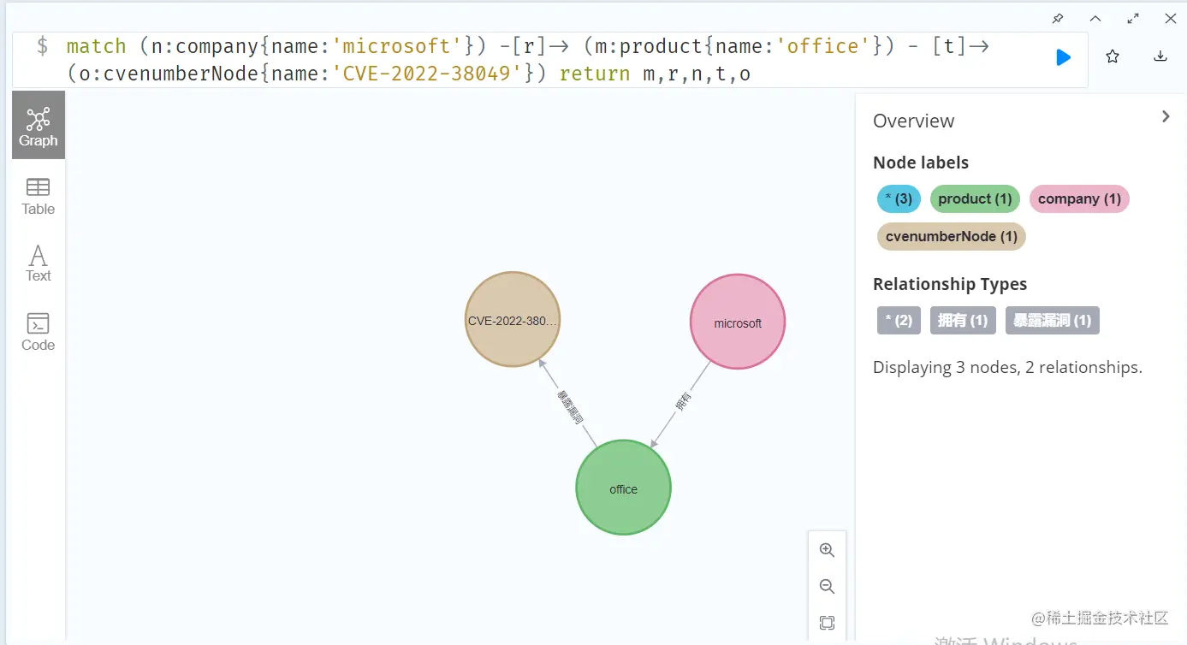Image resolution: width=1187 pixels, height=645 pixels.
Task: Click the office product node
Action: (624, 488)
